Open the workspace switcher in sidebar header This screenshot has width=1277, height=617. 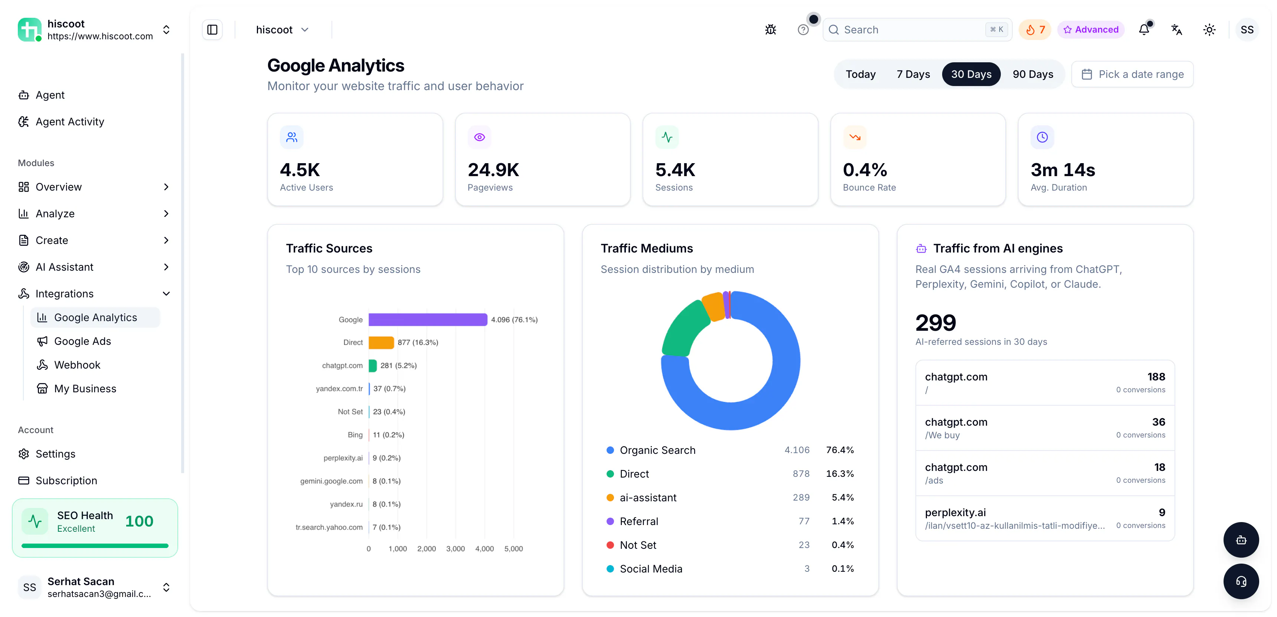94,30
